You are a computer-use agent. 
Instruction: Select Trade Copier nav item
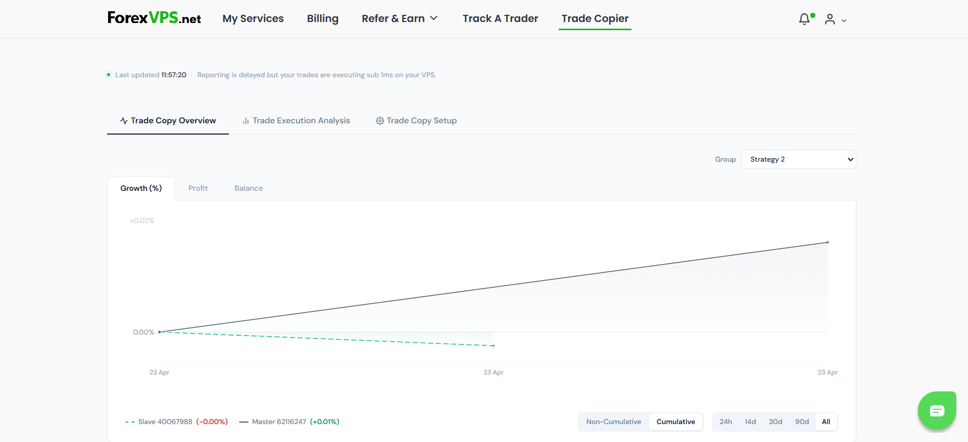pos(595,18)
